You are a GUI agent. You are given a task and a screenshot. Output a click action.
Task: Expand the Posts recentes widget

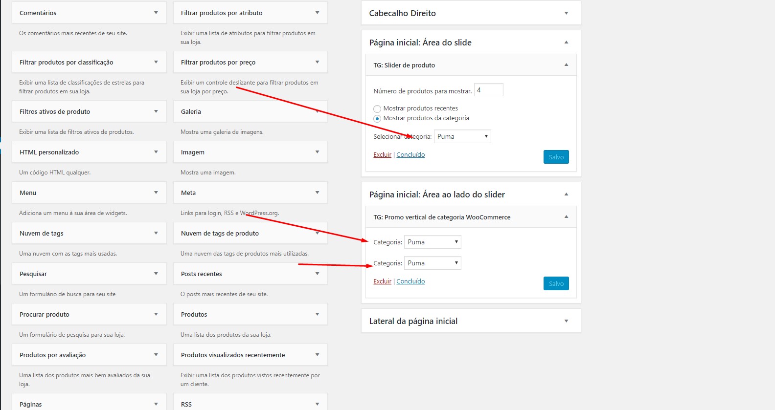pos(251,274)
